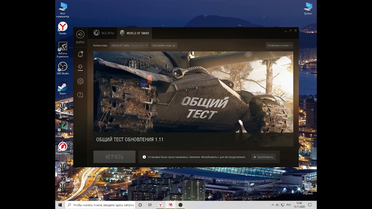Click the Yandex taskbar icon
This screenshot has height=209, width=372.
tap(160, 205)
